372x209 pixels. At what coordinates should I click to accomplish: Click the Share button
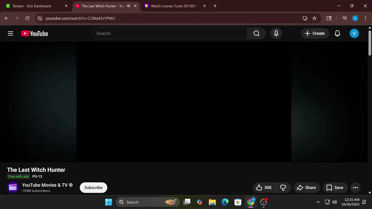click(x=307, y=188)
